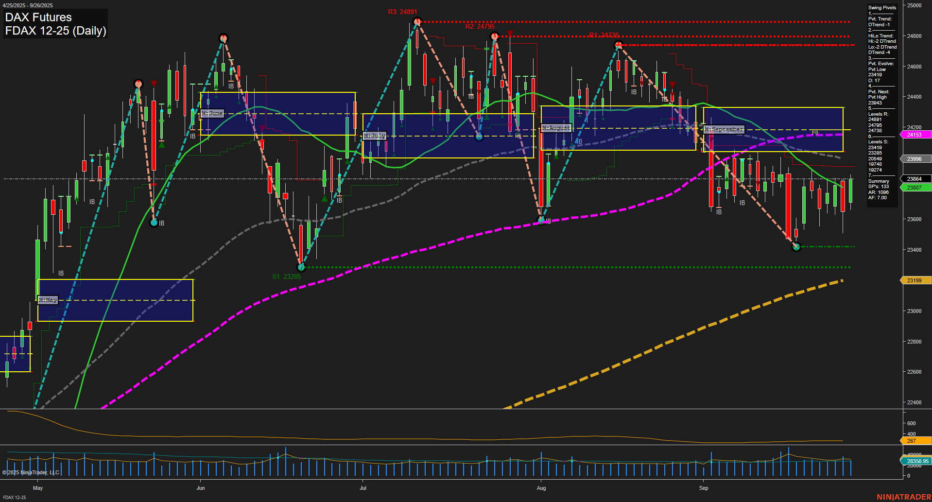Select the gray 23996 price marker
This screenshot has width=932, height=502.
915,159
